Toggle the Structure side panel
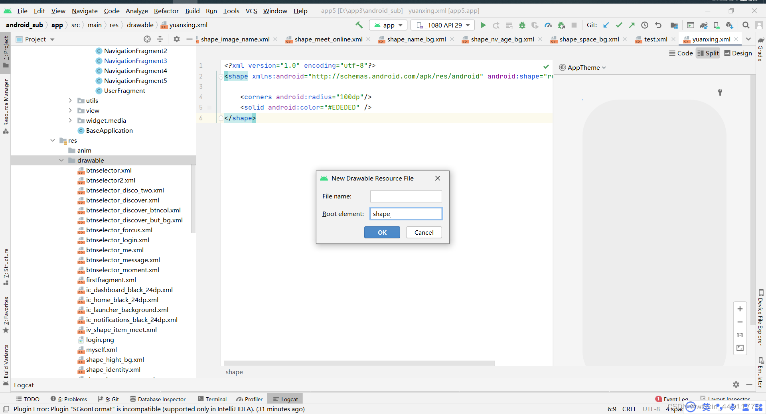 tap(6, 267)
